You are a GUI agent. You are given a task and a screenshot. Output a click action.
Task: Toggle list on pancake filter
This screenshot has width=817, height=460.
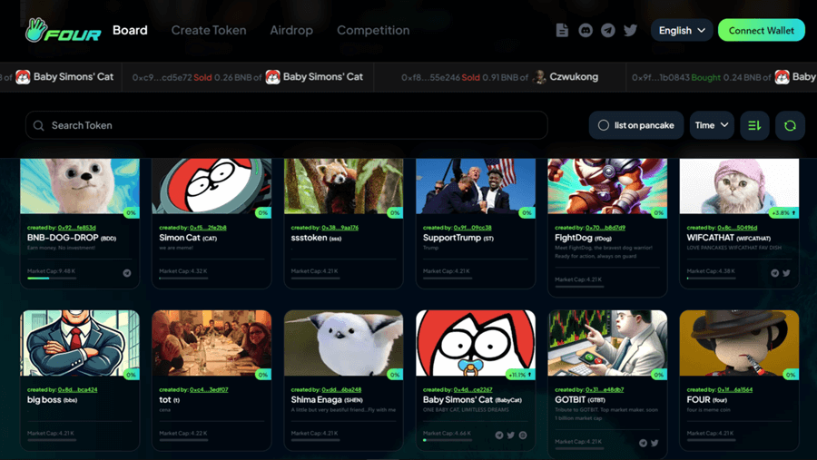(x=636, y=125)
